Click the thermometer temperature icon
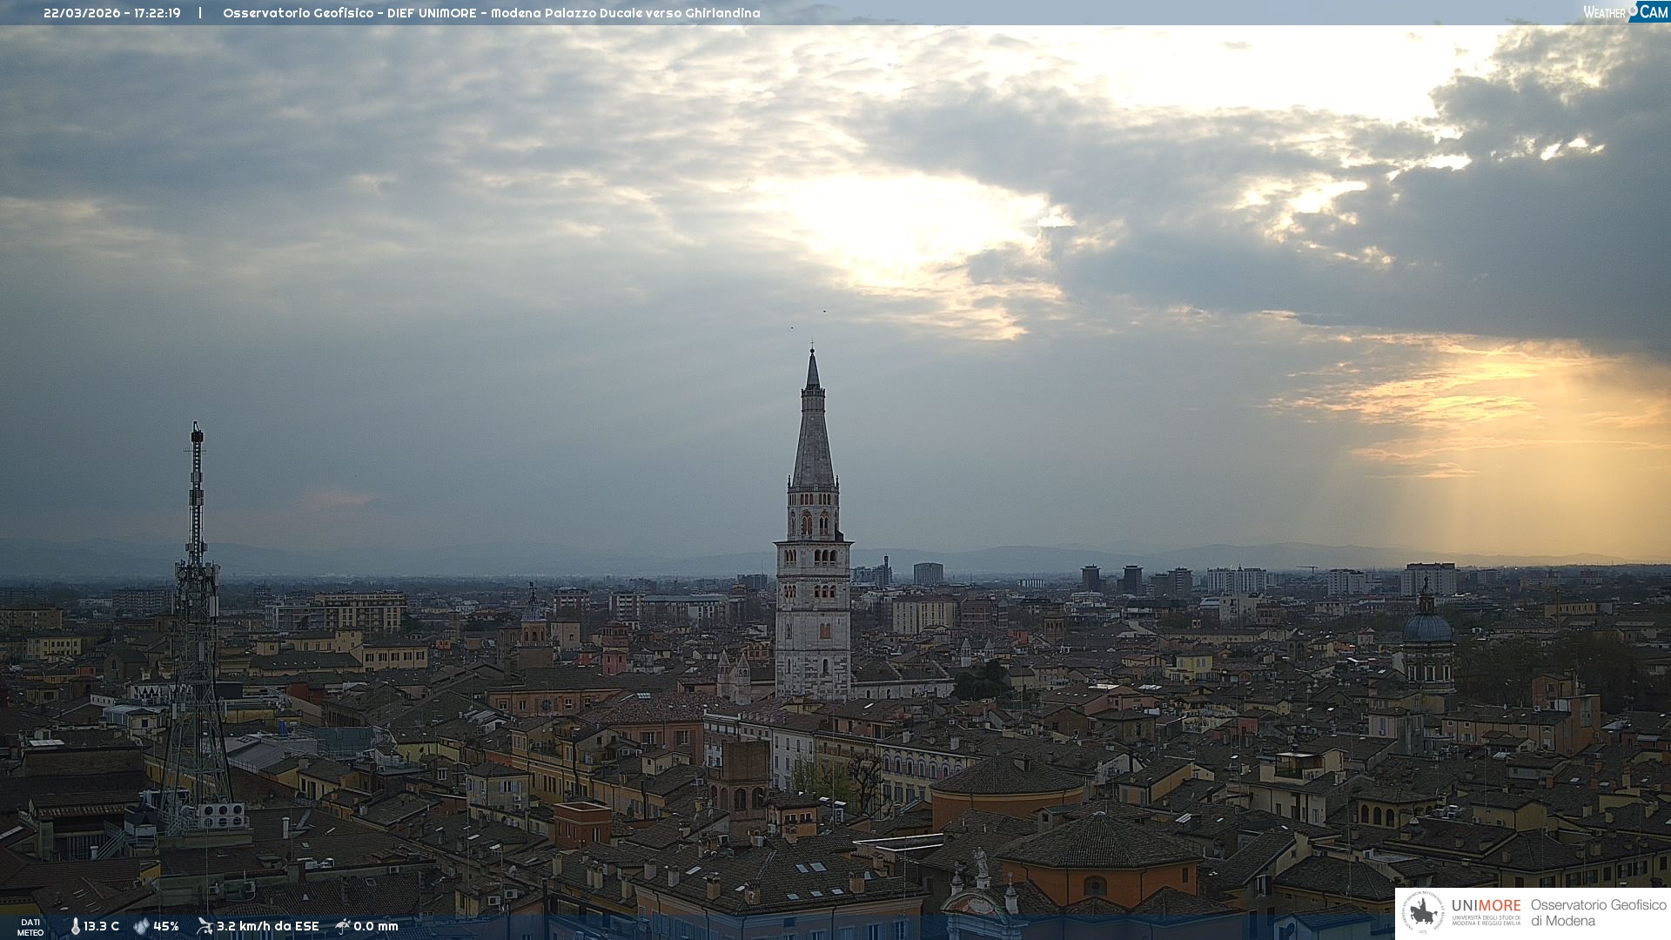 point(75,926)
